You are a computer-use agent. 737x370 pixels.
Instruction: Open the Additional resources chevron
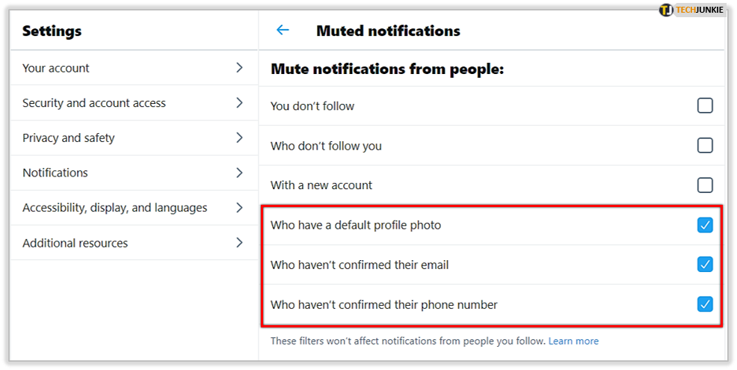click(x=239, y=243)
